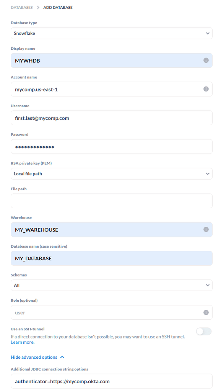
Task: Click the info icon next to Password field
Action: click(206, 146)
